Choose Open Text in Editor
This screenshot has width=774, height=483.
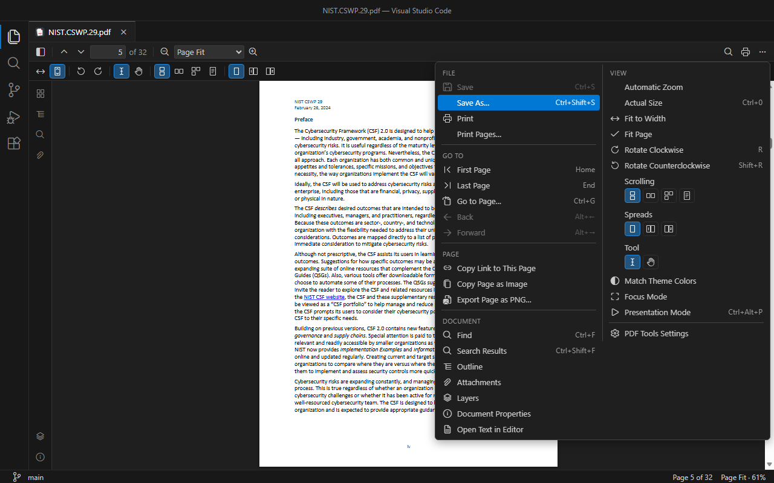(519, 429)
